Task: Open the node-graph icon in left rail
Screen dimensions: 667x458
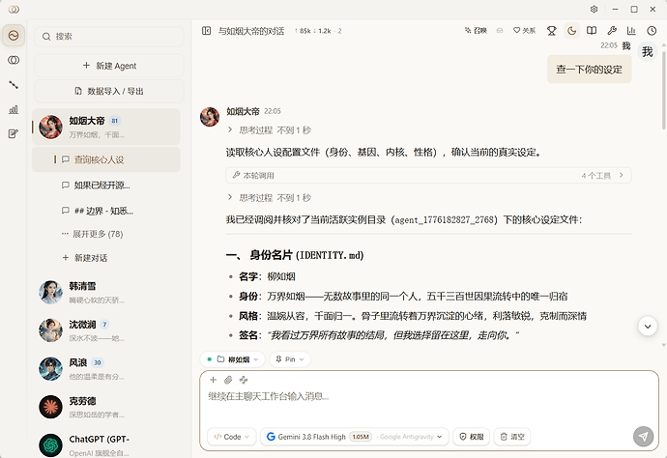Action: point(14,85)
